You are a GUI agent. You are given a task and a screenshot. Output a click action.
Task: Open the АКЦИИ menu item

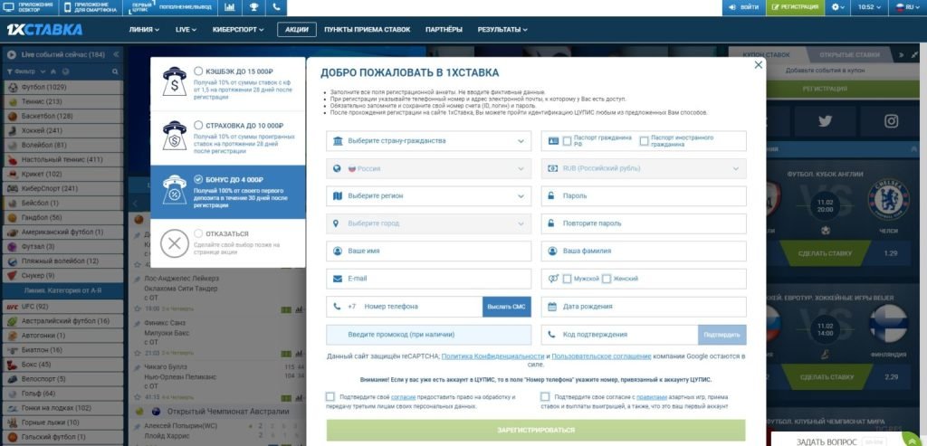(297, 30)
